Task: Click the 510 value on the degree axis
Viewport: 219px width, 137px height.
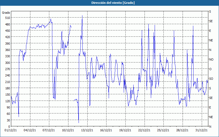Action: 7,18
